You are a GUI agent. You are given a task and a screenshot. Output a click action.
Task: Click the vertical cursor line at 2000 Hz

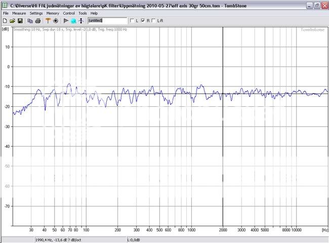tap(223, 152)
